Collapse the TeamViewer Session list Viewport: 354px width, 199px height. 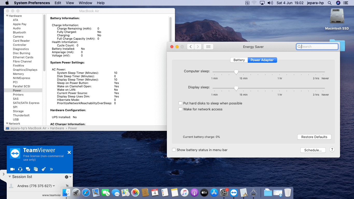pos(10,177)
